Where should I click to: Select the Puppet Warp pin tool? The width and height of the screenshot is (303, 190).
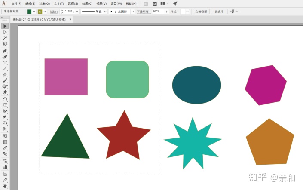[5, 117]
